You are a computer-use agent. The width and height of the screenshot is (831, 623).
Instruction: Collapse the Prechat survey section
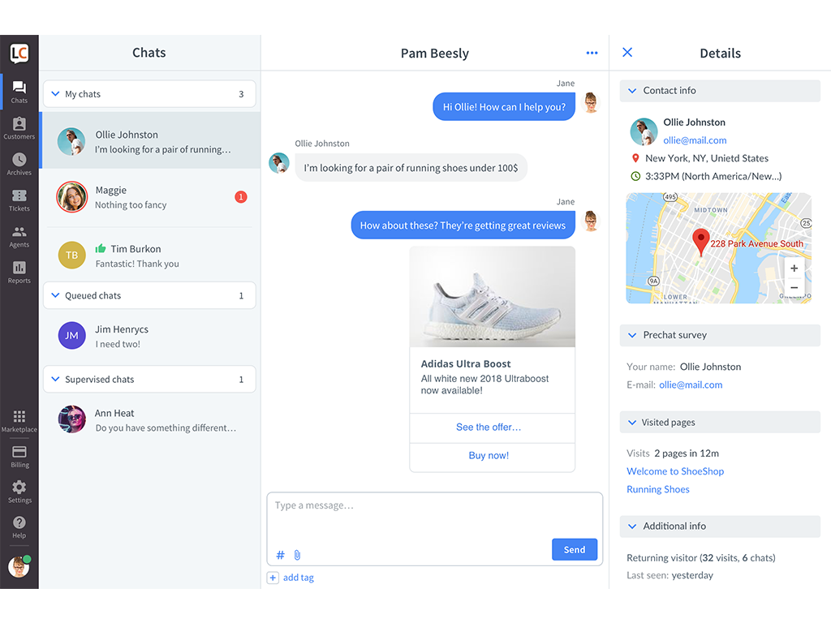pyautogui.click(x=632, y=335)
